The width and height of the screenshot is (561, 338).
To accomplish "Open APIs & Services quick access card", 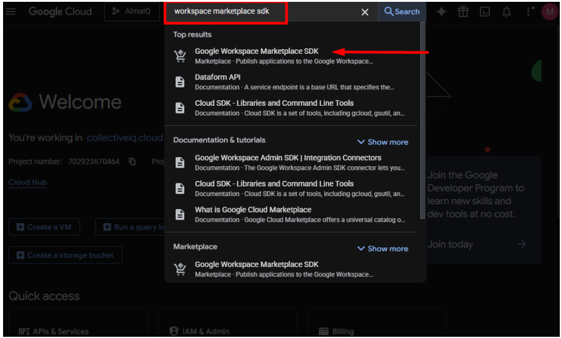I will [x=78, y=323].
